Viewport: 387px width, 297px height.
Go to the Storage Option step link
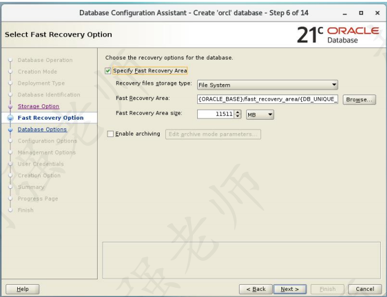[x=39, y=106]
